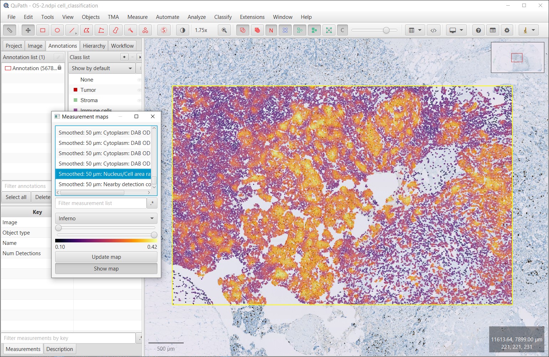Choose the Polygon drawing tool
Viewport: 549px width, 357px height.
point(87,30)
